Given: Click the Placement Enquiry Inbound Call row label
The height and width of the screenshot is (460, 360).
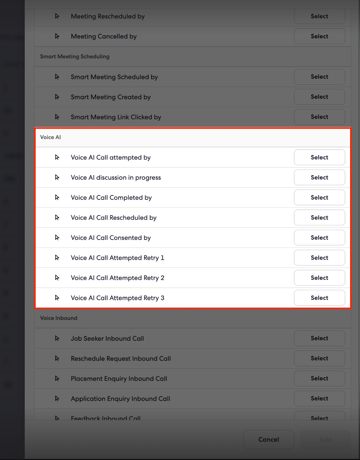Looking at the screenshot, I should coord(119,379).
